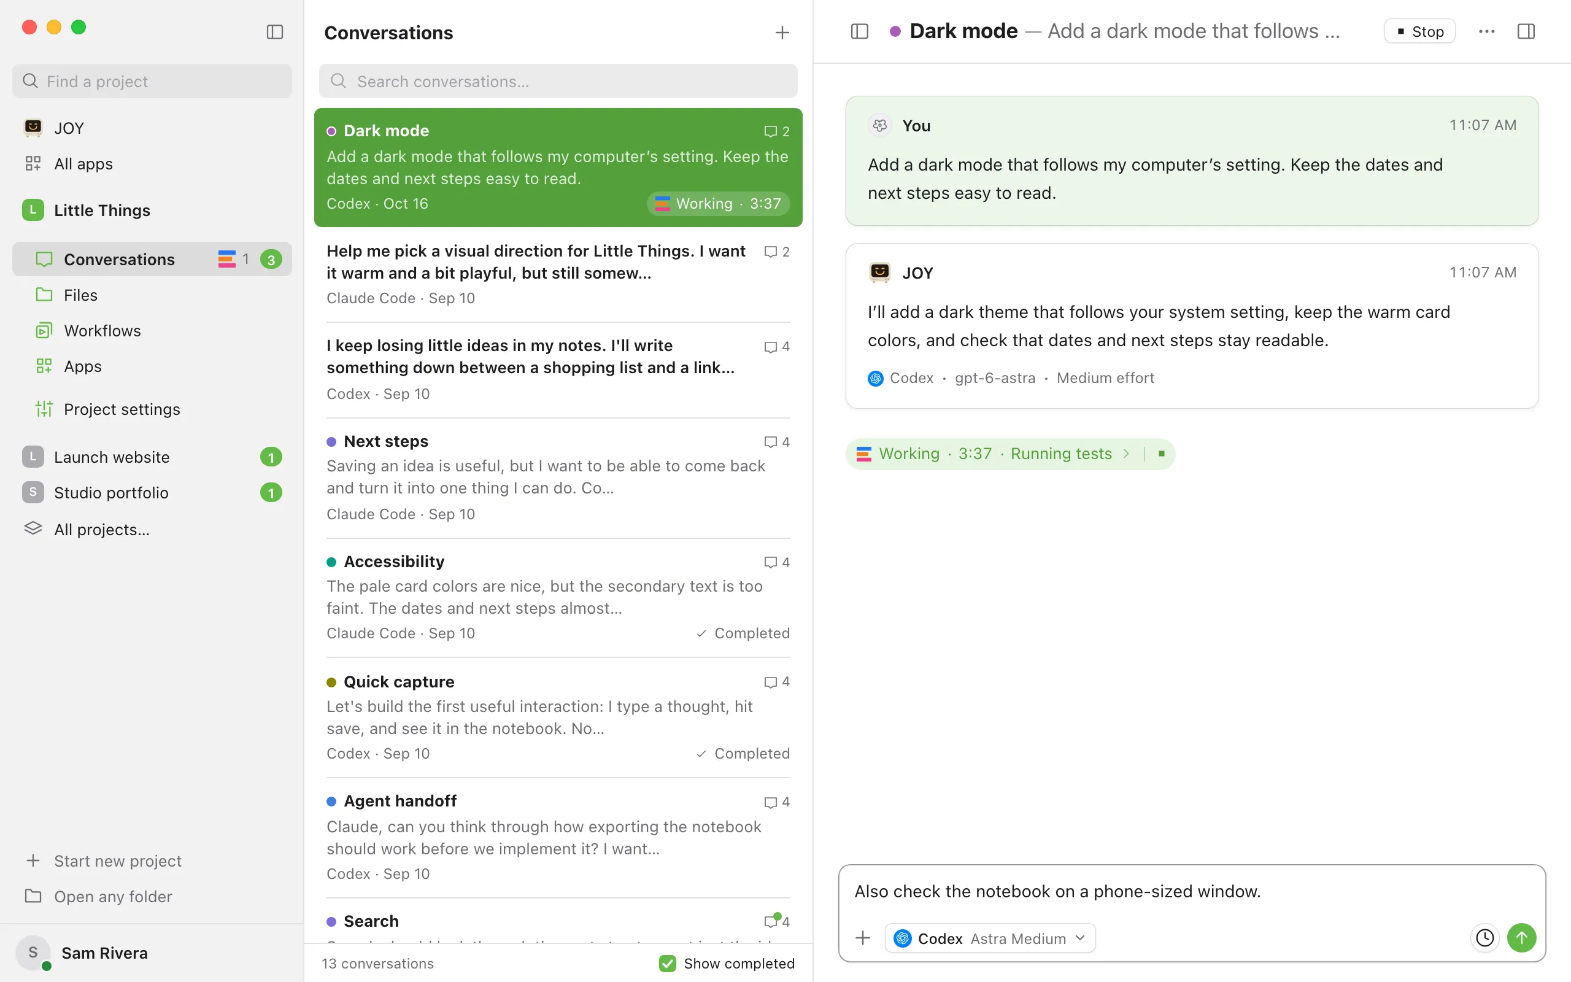This screenshot has width=1571, height=982.
Task: Open the Codex Astra Medium model dropdown
Action: (x=990, y=938)
